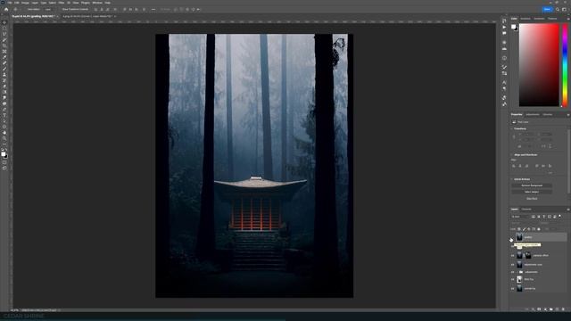The image size is (571, 321).
Task: Open the History panel icon in side strip
Action: [x=504, y=21]
